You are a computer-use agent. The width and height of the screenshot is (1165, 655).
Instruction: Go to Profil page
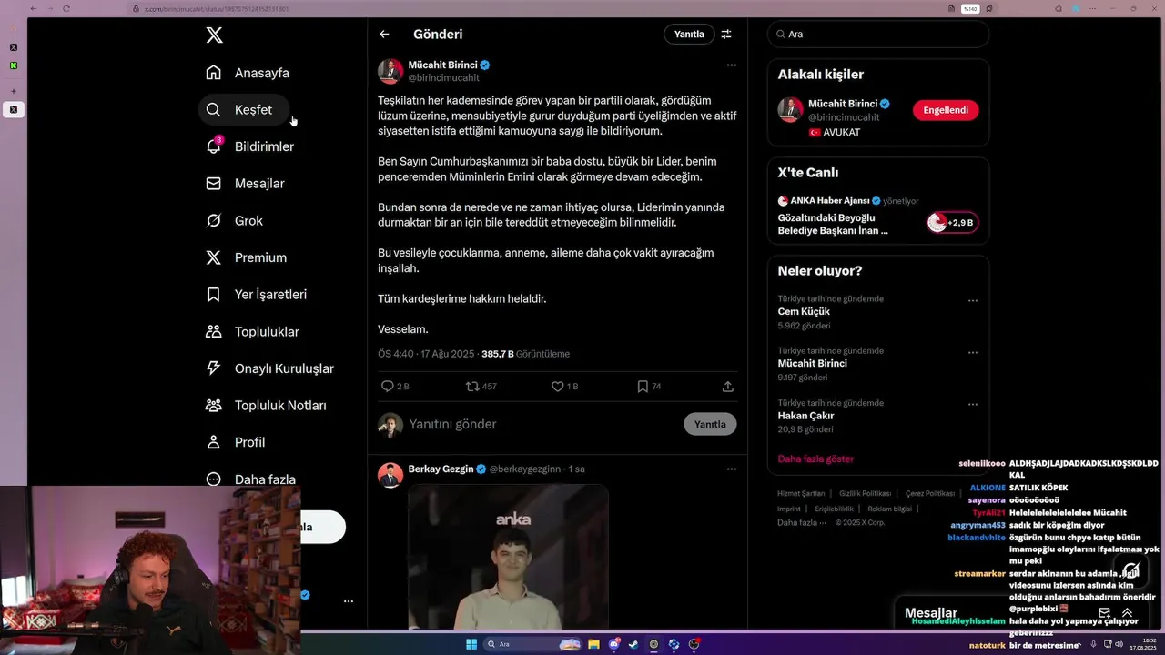pyautogui.click(x=236, y=442)
